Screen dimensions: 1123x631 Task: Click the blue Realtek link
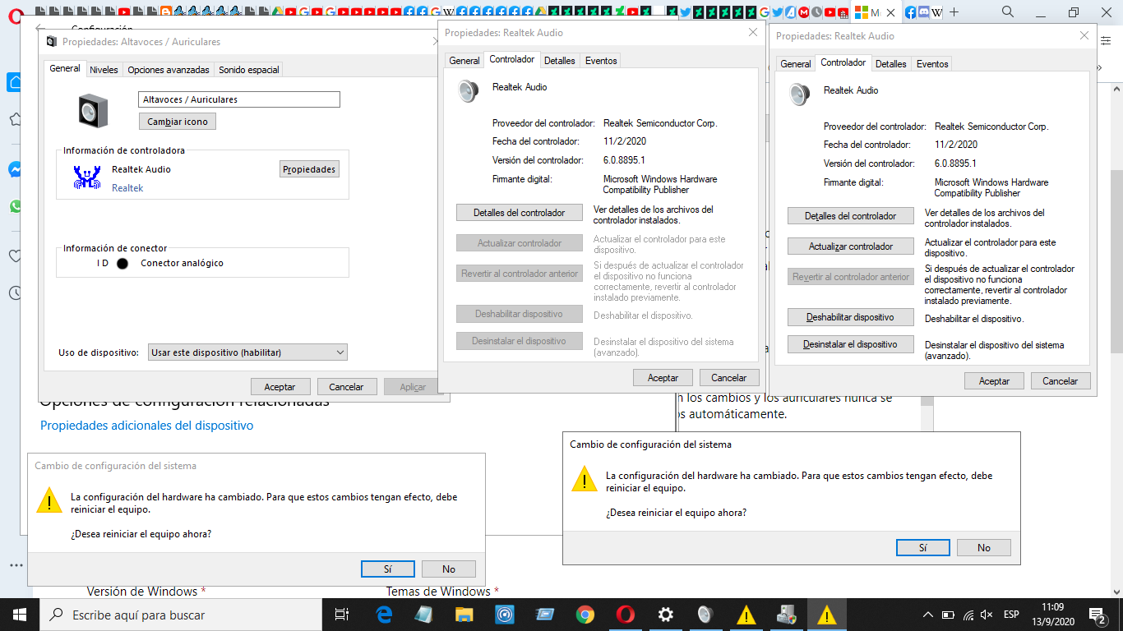click(x=127, y=188)
